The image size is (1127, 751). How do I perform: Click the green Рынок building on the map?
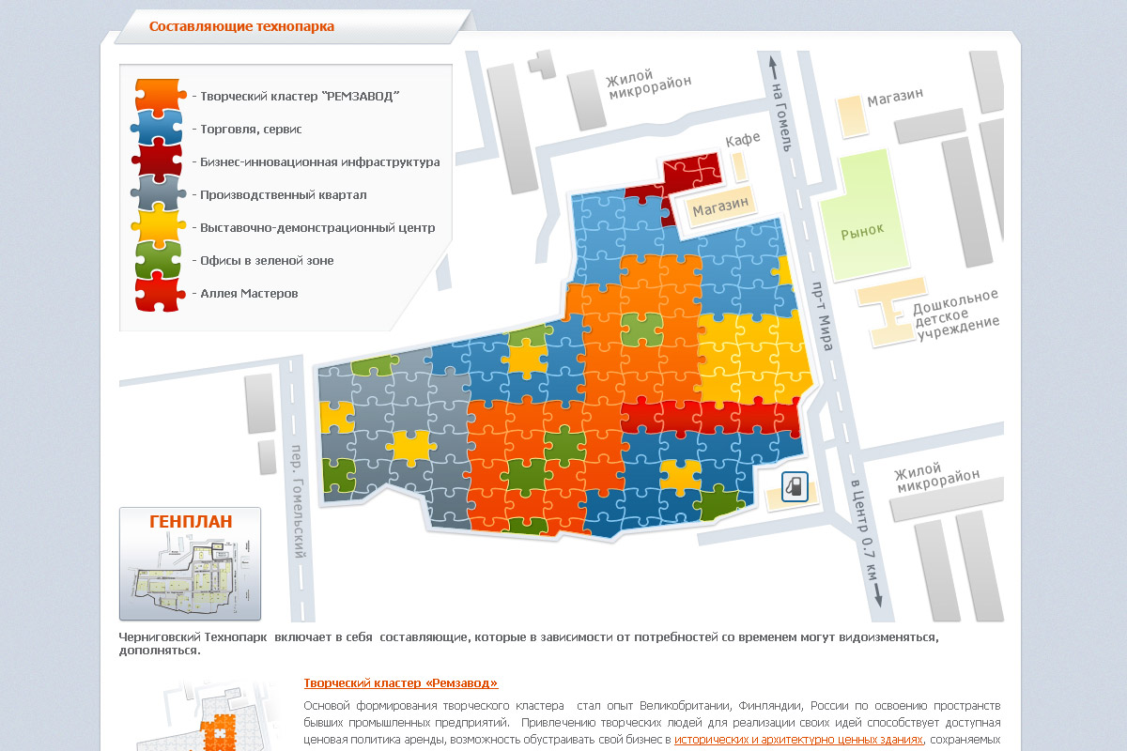[861, 229]
